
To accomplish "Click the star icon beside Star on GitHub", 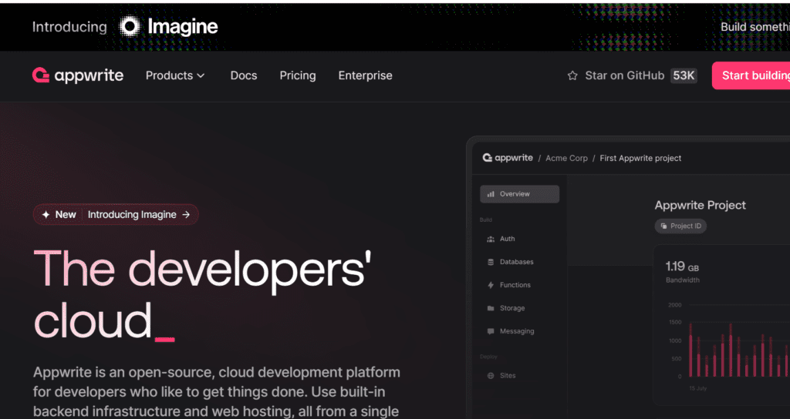I will (x=572, y=76).
